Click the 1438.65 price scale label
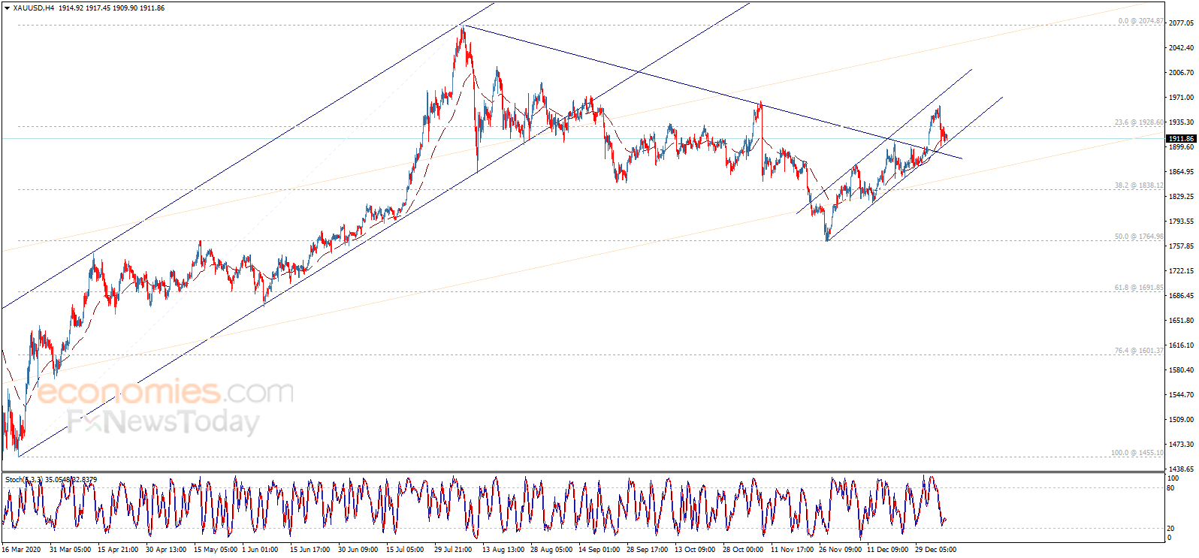This screenshot has height=558, width=1199. 1181,469
